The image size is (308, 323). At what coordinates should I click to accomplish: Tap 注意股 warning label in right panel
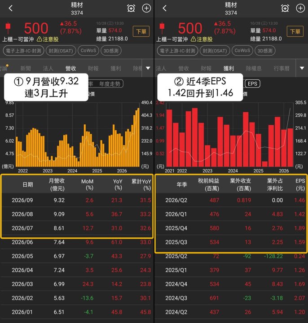(202, 39)
